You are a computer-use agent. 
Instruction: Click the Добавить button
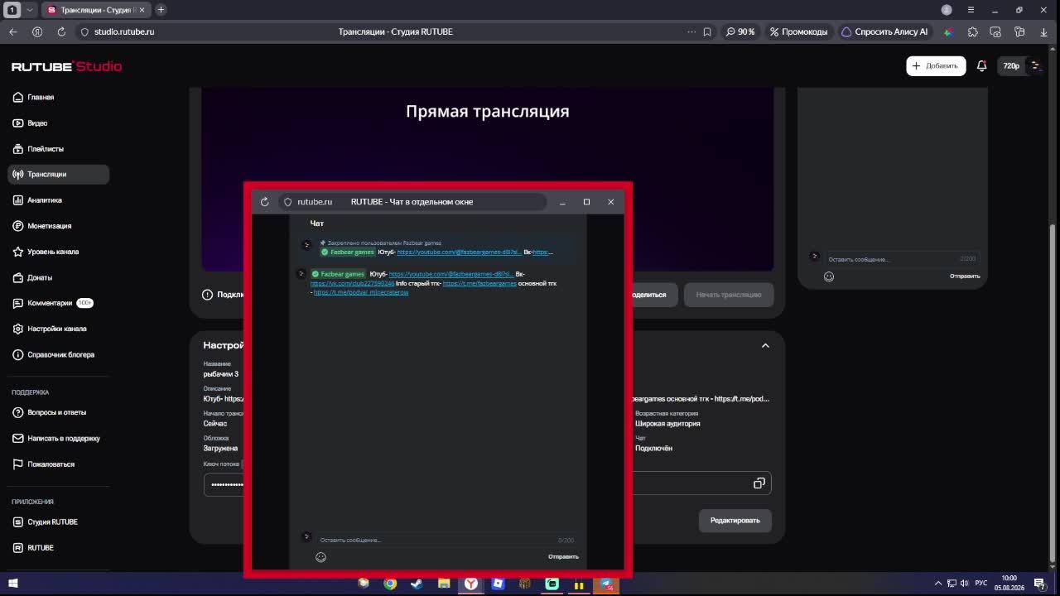pyautogui.click(x=936, y=65)
